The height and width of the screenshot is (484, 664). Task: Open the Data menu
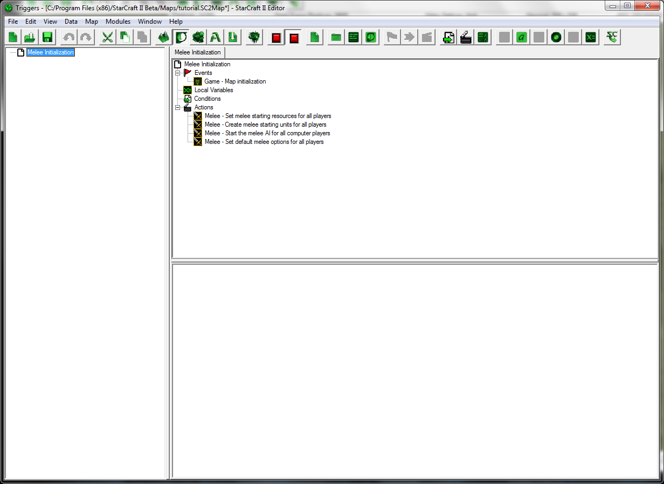pos(71,22)
